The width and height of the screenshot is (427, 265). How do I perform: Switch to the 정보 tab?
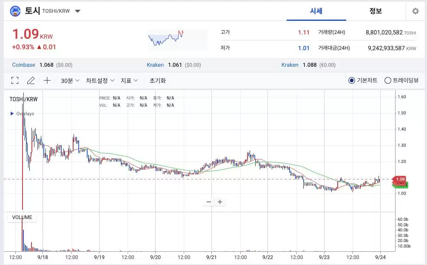376,11
